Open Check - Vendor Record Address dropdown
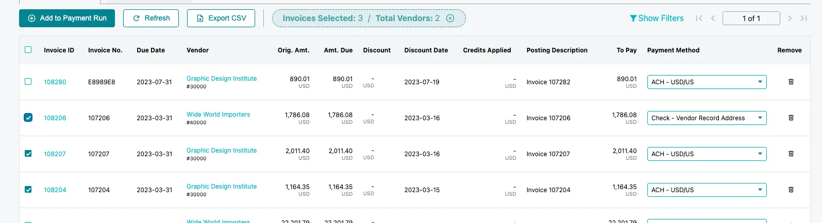 click(707, 118)
